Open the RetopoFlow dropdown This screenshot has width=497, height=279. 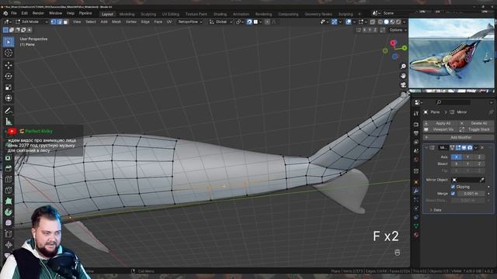coord(189,22)
